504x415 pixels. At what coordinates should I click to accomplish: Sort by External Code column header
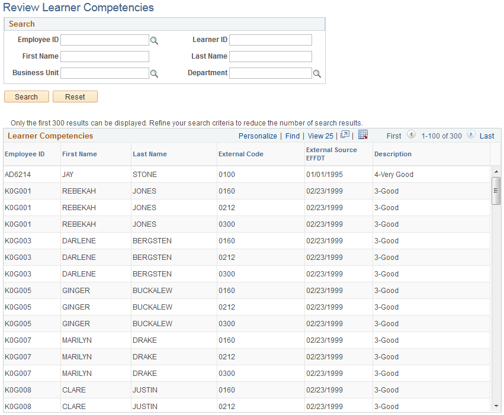241,154
